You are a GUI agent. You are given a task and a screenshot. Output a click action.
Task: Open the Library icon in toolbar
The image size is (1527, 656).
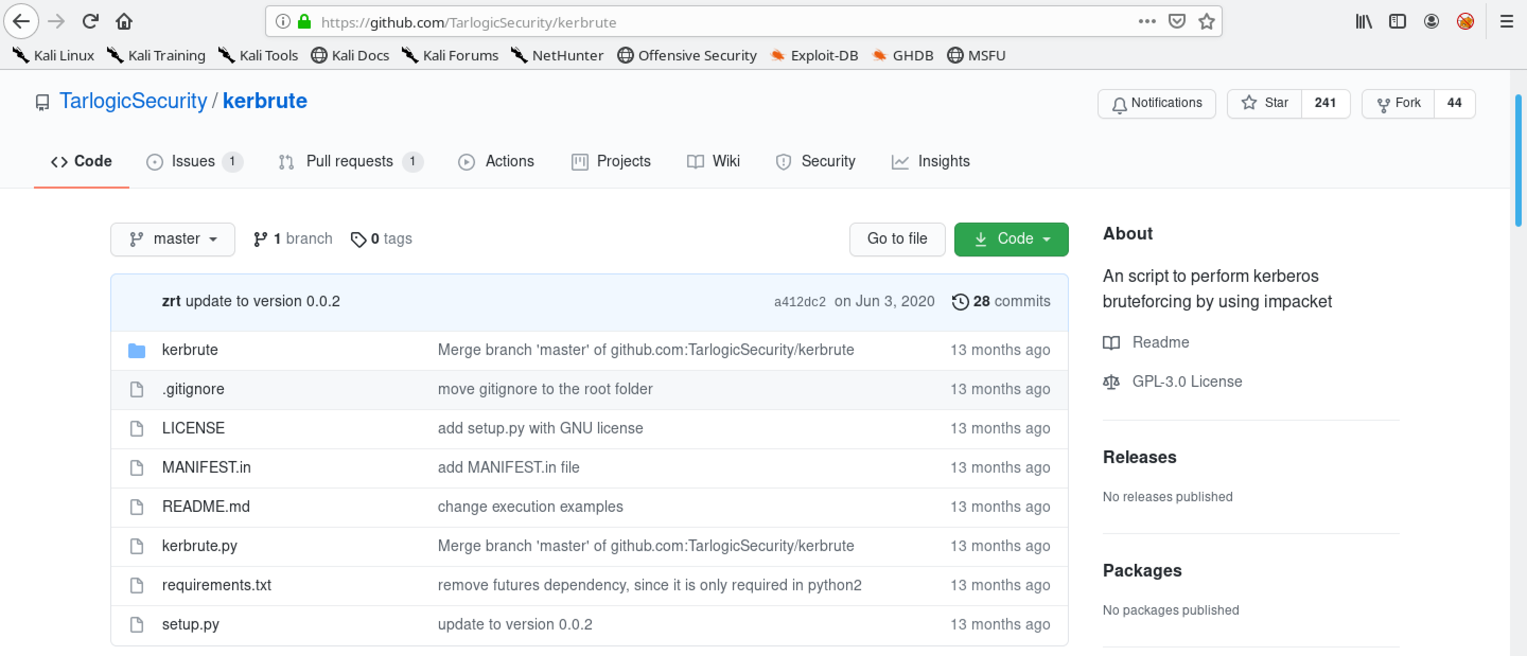point(1363,22)
